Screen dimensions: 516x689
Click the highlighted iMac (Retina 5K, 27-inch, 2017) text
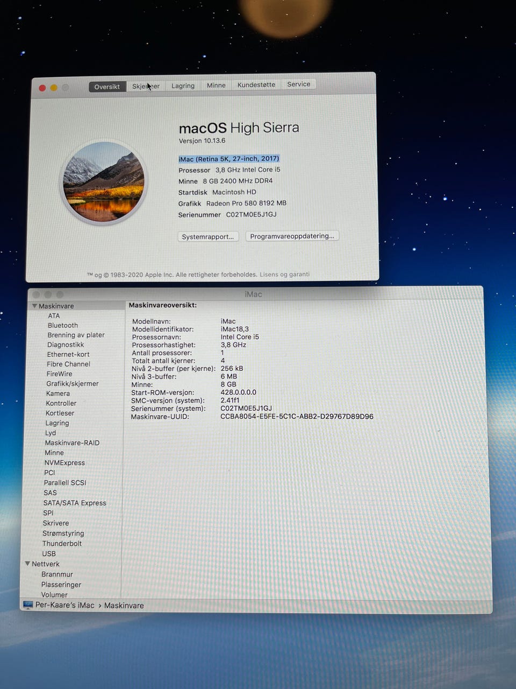tap(229, 159)
